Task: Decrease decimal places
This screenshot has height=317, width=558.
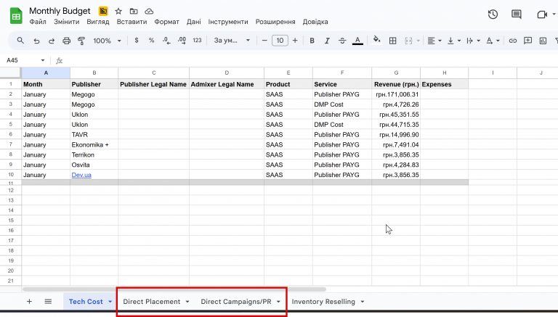Action: 166,41
